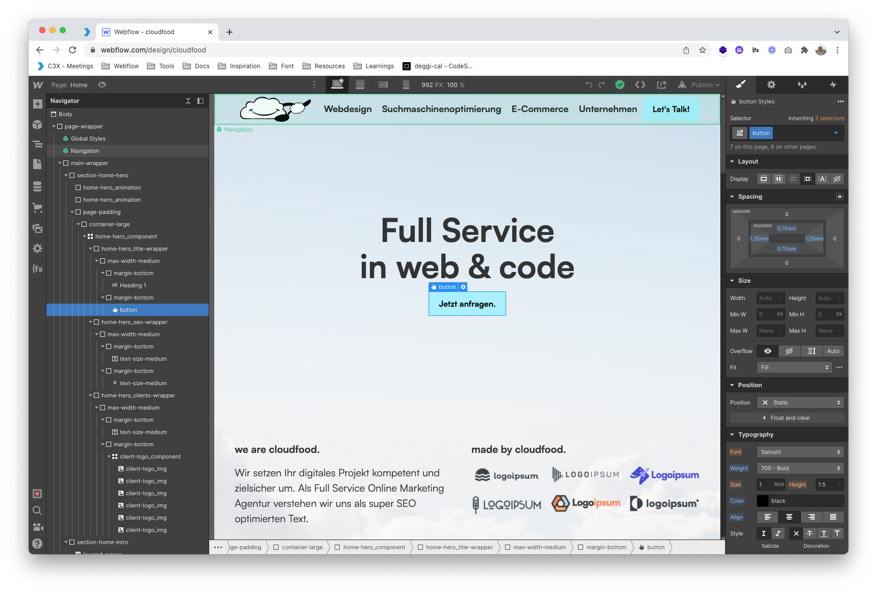Open the share project icon
The height and width of the screenshot is (592, 877).
pos(662,85)
